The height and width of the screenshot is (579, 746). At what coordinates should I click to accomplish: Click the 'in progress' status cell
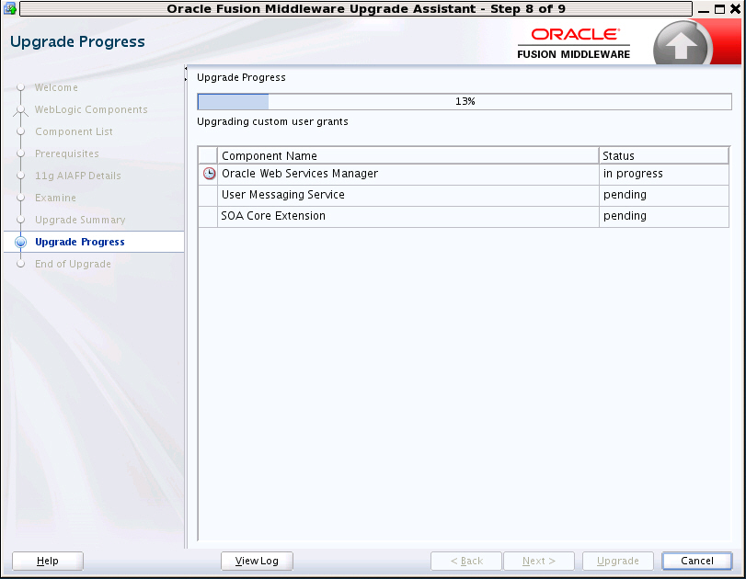664,174
